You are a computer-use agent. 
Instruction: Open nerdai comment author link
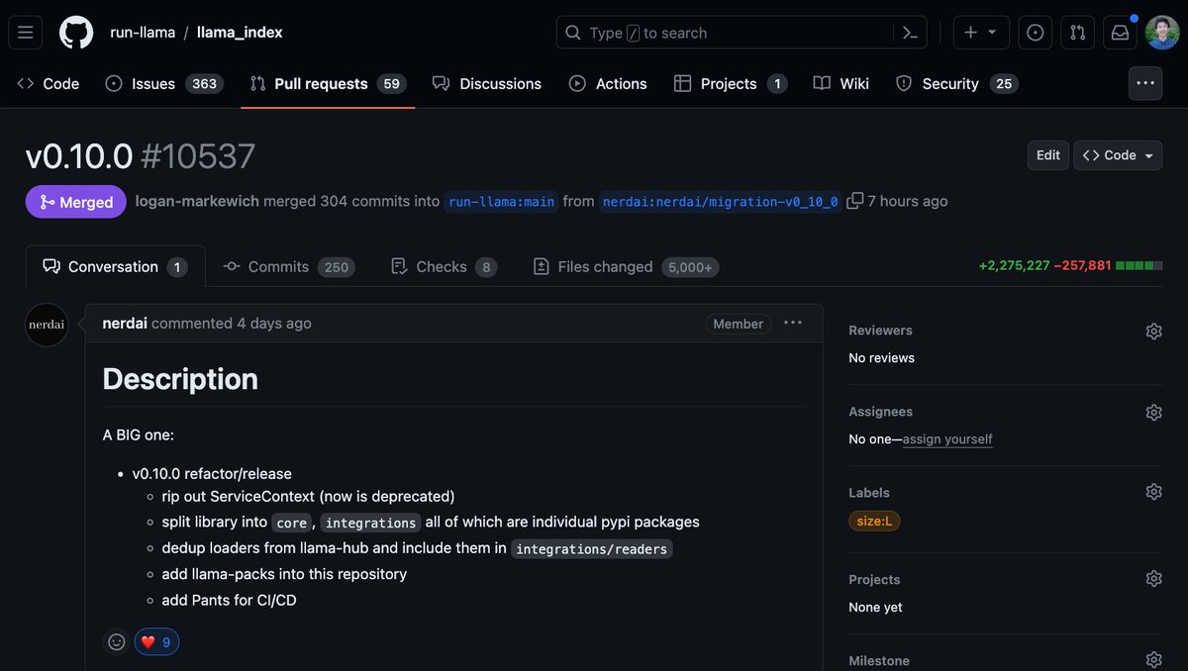tap(125, 324)
